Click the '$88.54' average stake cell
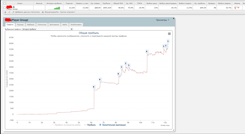The image size is (245, 134). click(x=95, y=8)
